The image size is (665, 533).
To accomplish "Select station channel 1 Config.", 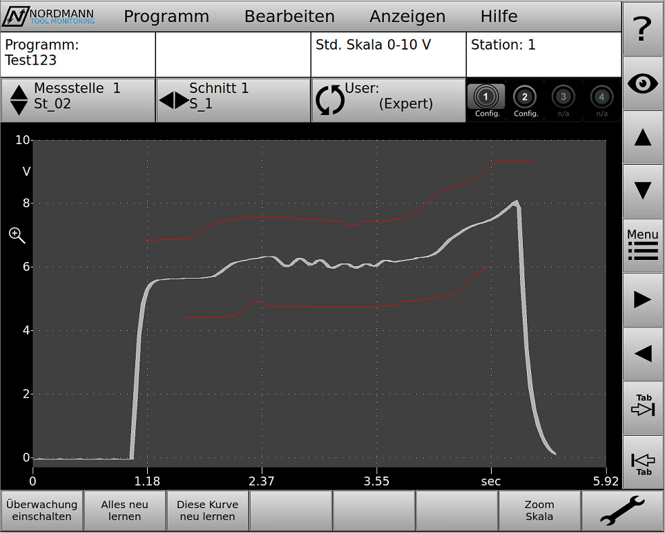I will [x=486, y=101].
